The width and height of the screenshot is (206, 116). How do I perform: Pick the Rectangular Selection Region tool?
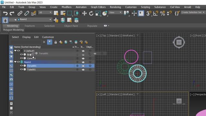(70, 13)
